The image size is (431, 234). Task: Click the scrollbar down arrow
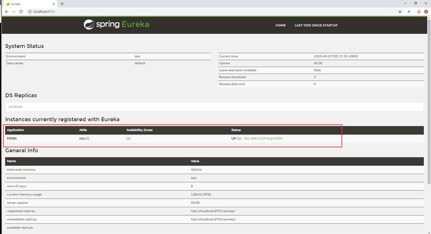429,233
